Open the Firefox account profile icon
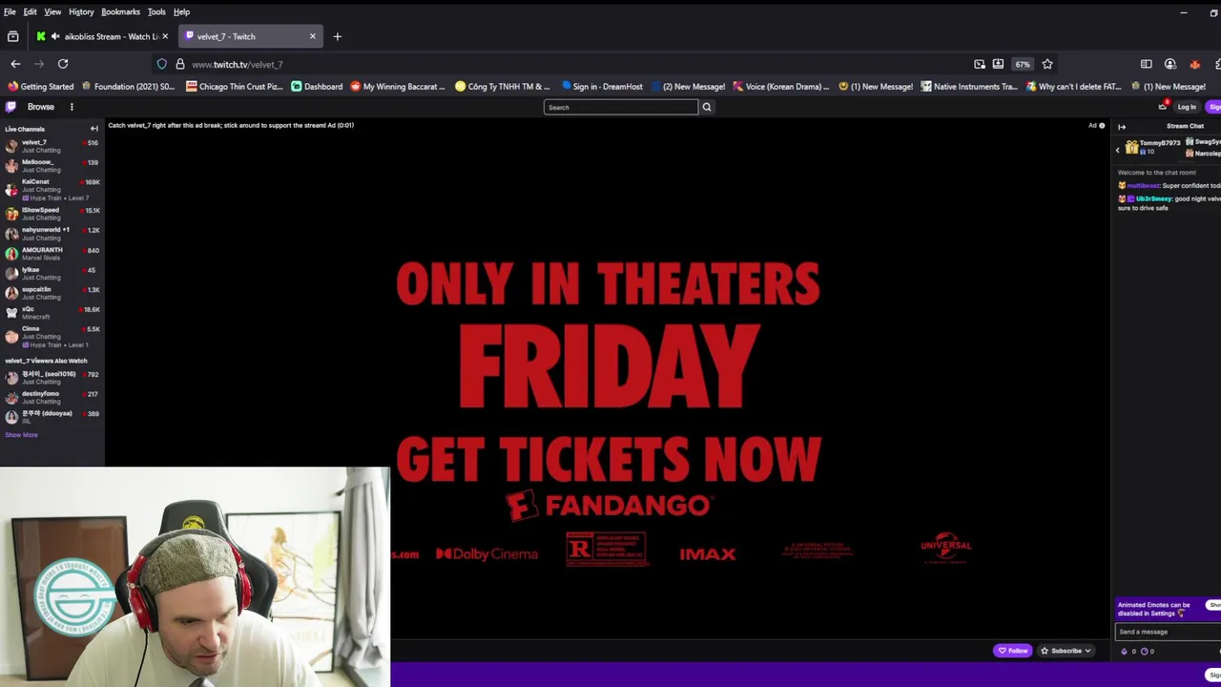 (1170, 64)
